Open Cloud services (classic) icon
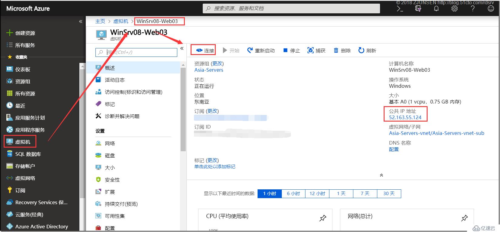Screen dimensions: 500x232 tap(10, 214)
